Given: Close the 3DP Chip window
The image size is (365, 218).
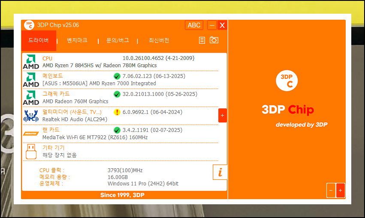Looking at the screenshot, I should coord(222,25).
